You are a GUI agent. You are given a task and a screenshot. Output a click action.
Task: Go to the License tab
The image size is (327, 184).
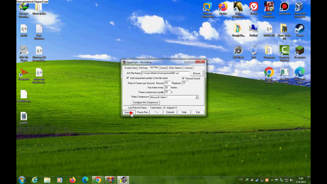tap(188, 68)
